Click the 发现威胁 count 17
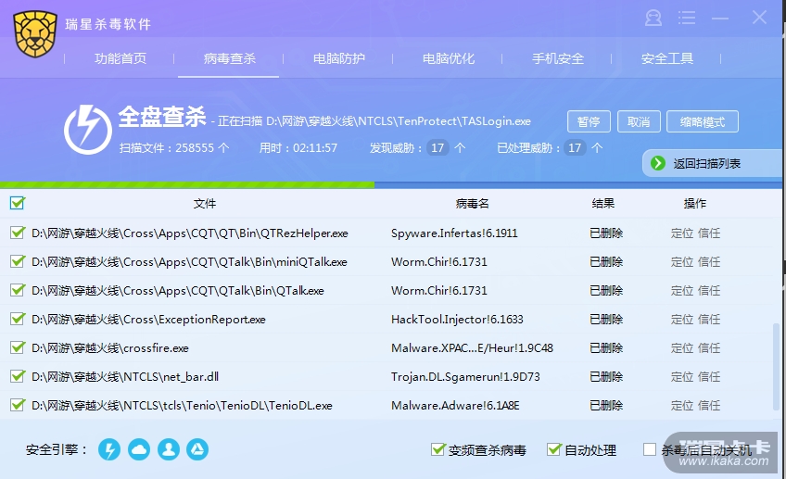Viewport: 786px width, 479px height. pyautogui.click(x=437, y=148)
